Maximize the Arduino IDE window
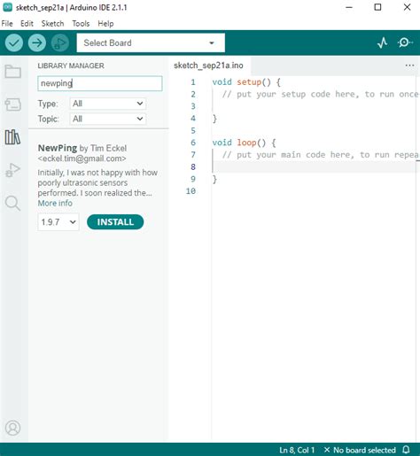Viewport: 420px width, 456px height. point(377,7)
